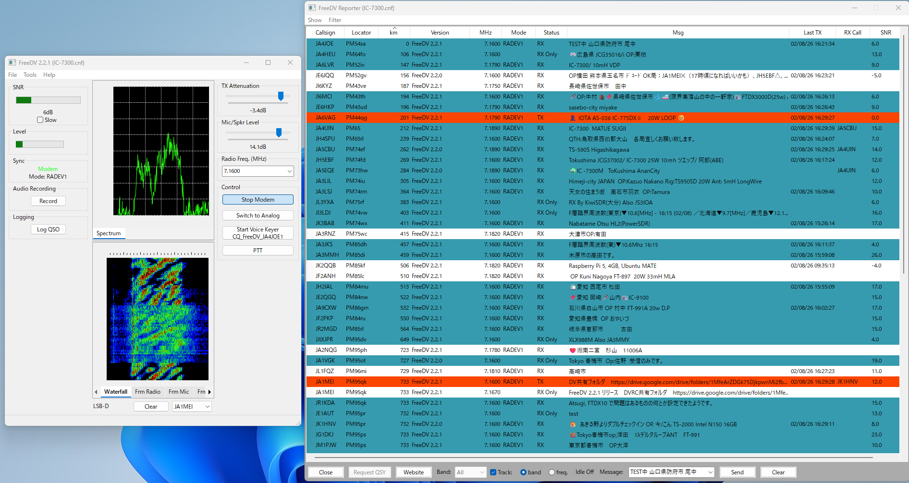Click the Reporter Close button
909x483 pixels.
point(326,472)
